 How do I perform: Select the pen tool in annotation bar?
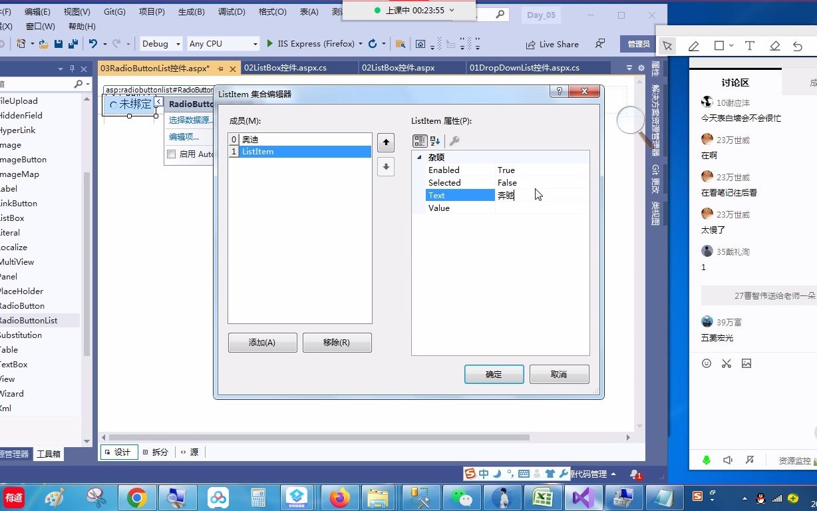pyautogui.click(x=693, y=46)
